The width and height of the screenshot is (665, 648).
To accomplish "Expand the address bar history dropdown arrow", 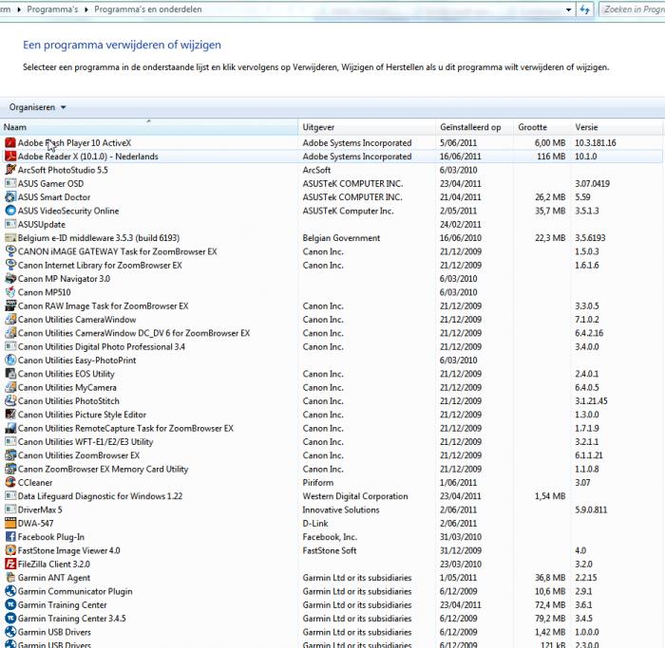I will point(568,9).
